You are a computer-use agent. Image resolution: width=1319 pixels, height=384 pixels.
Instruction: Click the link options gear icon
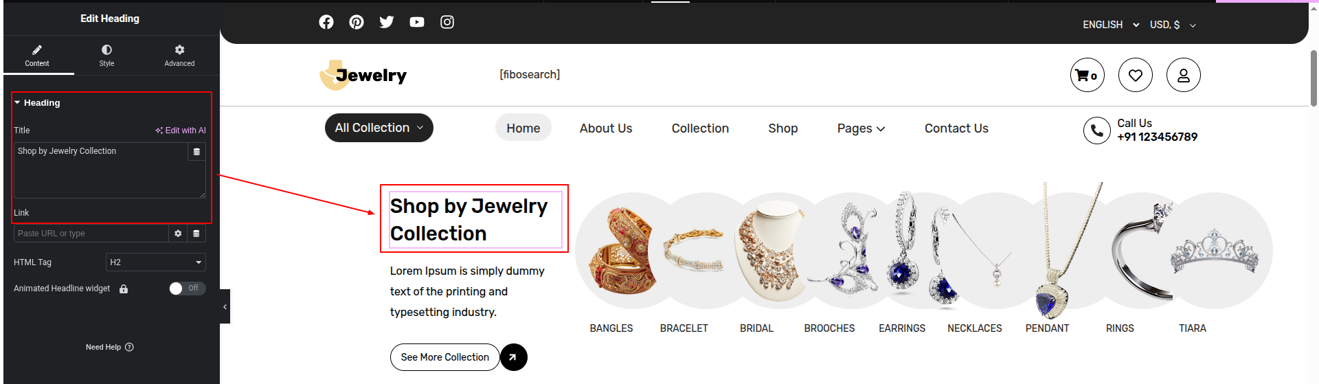178,234
